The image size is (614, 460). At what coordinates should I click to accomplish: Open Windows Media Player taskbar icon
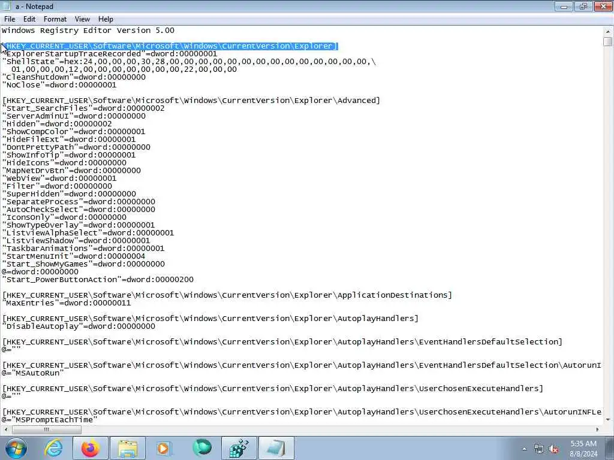164,448
